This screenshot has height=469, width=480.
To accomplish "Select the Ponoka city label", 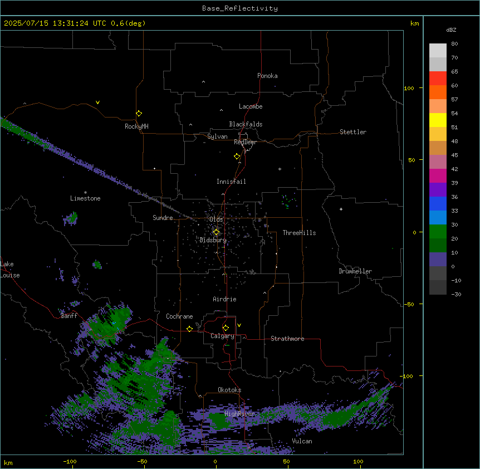I will coord(267,76).
